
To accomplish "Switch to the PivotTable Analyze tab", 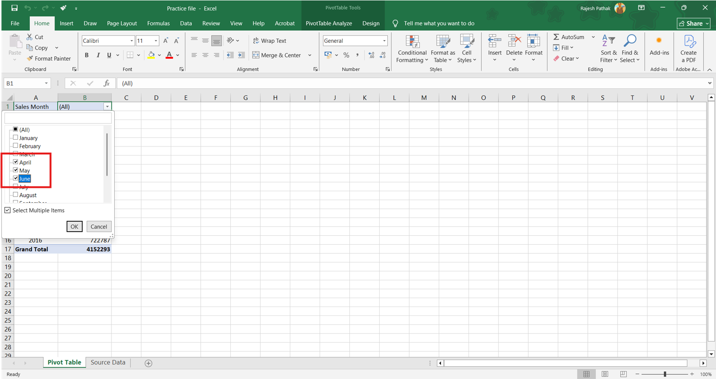I will (329, 23).
